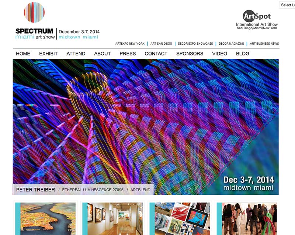Visit the ART SAN DIEGO link
The height and width of the screenshot is (235, 295).
(161, 44)
